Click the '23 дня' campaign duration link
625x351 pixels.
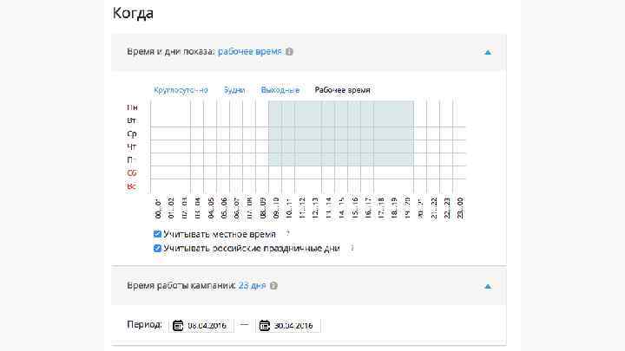coord(253,285)
